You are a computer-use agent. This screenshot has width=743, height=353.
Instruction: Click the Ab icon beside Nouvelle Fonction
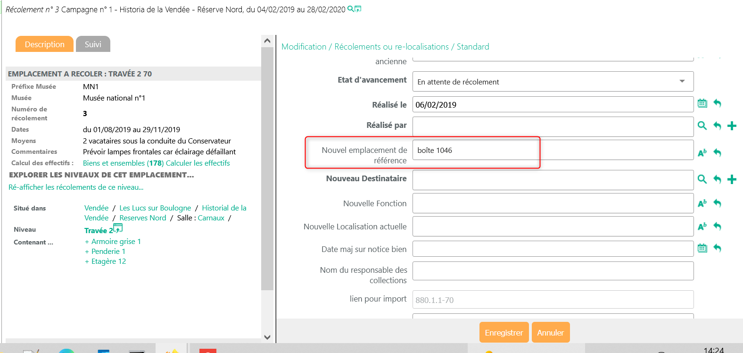(x=702, y=203)
